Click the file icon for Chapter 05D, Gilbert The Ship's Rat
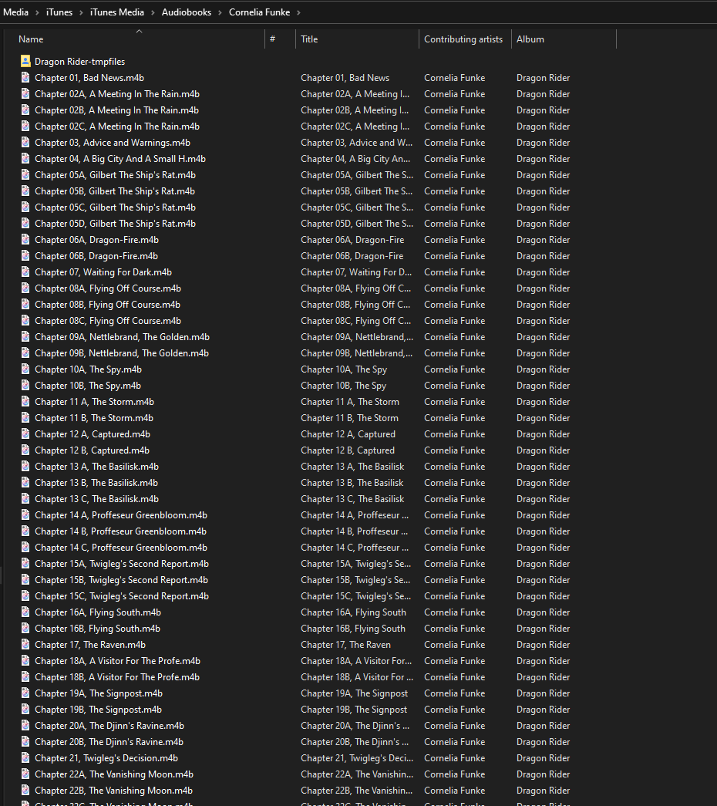The width and height of the screenshot is (717, 806). click(x=25, y=223)
